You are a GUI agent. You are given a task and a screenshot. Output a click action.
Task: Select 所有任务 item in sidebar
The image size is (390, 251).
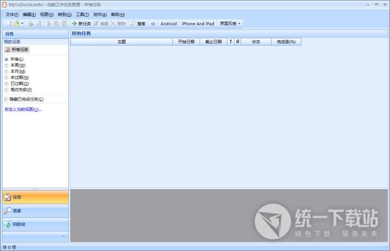coord(17,49)
